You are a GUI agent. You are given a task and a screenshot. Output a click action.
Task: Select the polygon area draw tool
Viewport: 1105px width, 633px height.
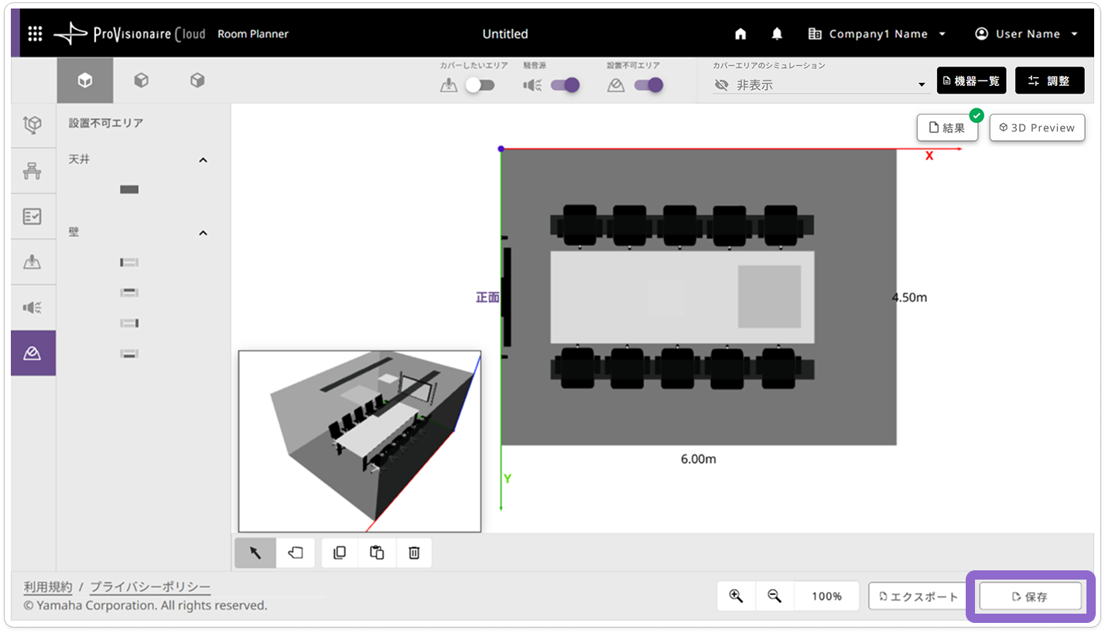tap(296, 553)
